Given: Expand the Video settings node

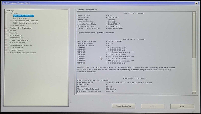Looking at the screenshot, I should (x=6, y=30).
